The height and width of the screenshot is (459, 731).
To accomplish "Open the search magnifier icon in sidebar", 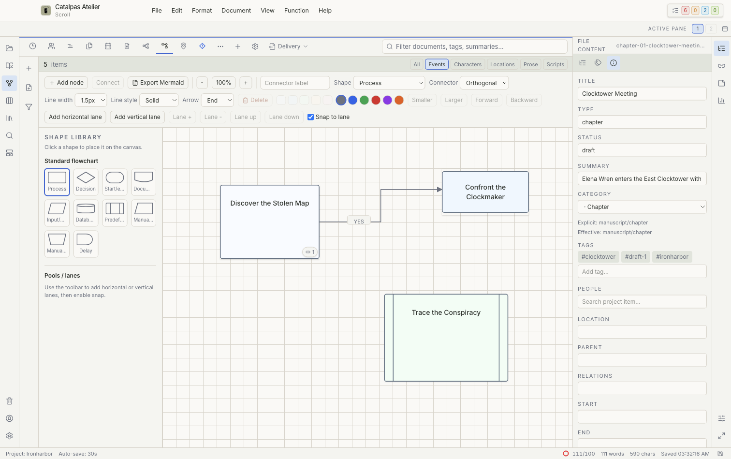I will [9, 135].
